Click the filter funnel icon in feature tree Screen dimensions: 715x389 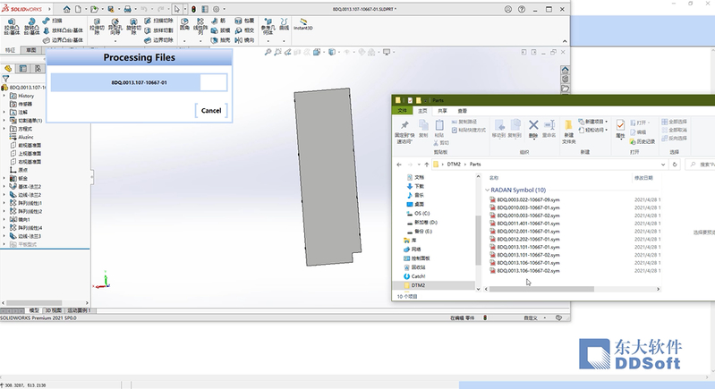(6, 79)
